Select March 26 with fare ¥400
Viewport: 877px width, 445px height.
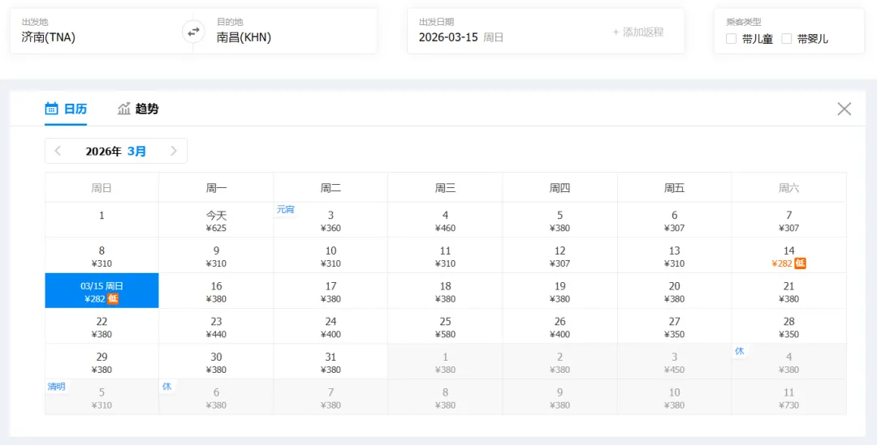(x=559, y=326)
